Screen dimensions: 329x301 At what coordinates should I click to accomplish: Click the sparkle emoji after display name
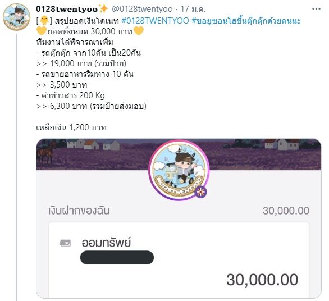[x=103, y=9]
